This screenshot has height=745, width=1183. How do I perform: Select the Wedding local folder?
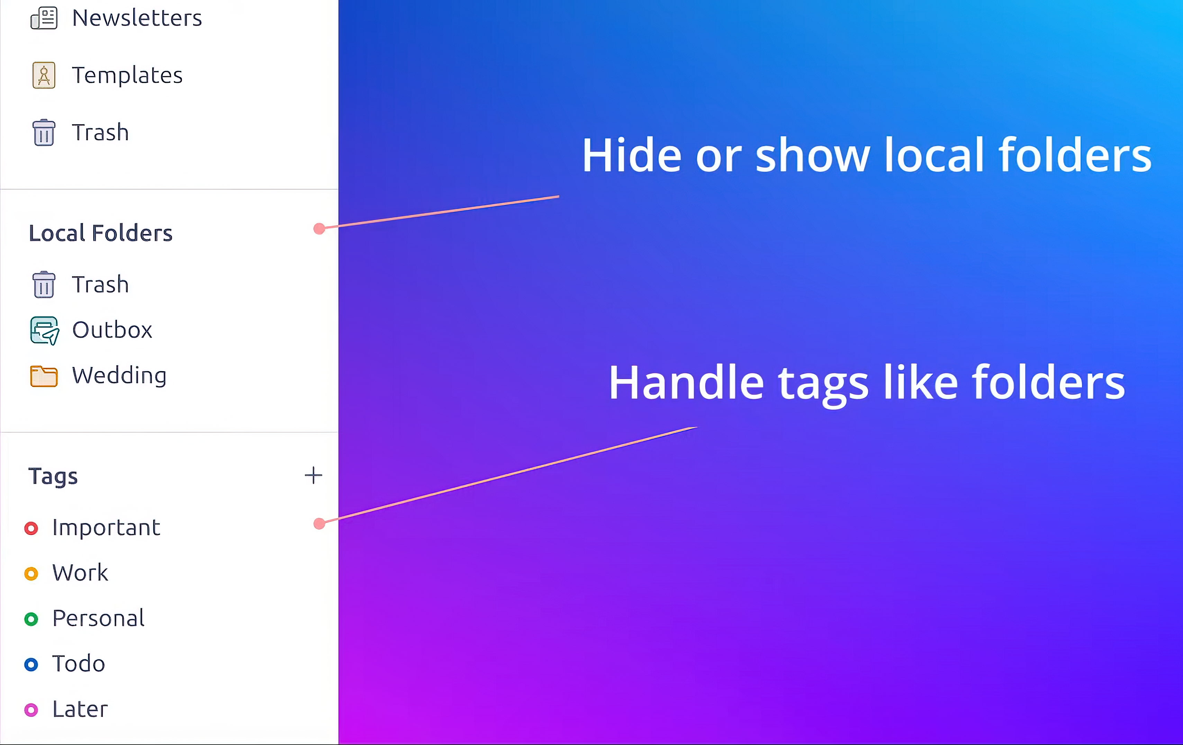pos(119,375)
